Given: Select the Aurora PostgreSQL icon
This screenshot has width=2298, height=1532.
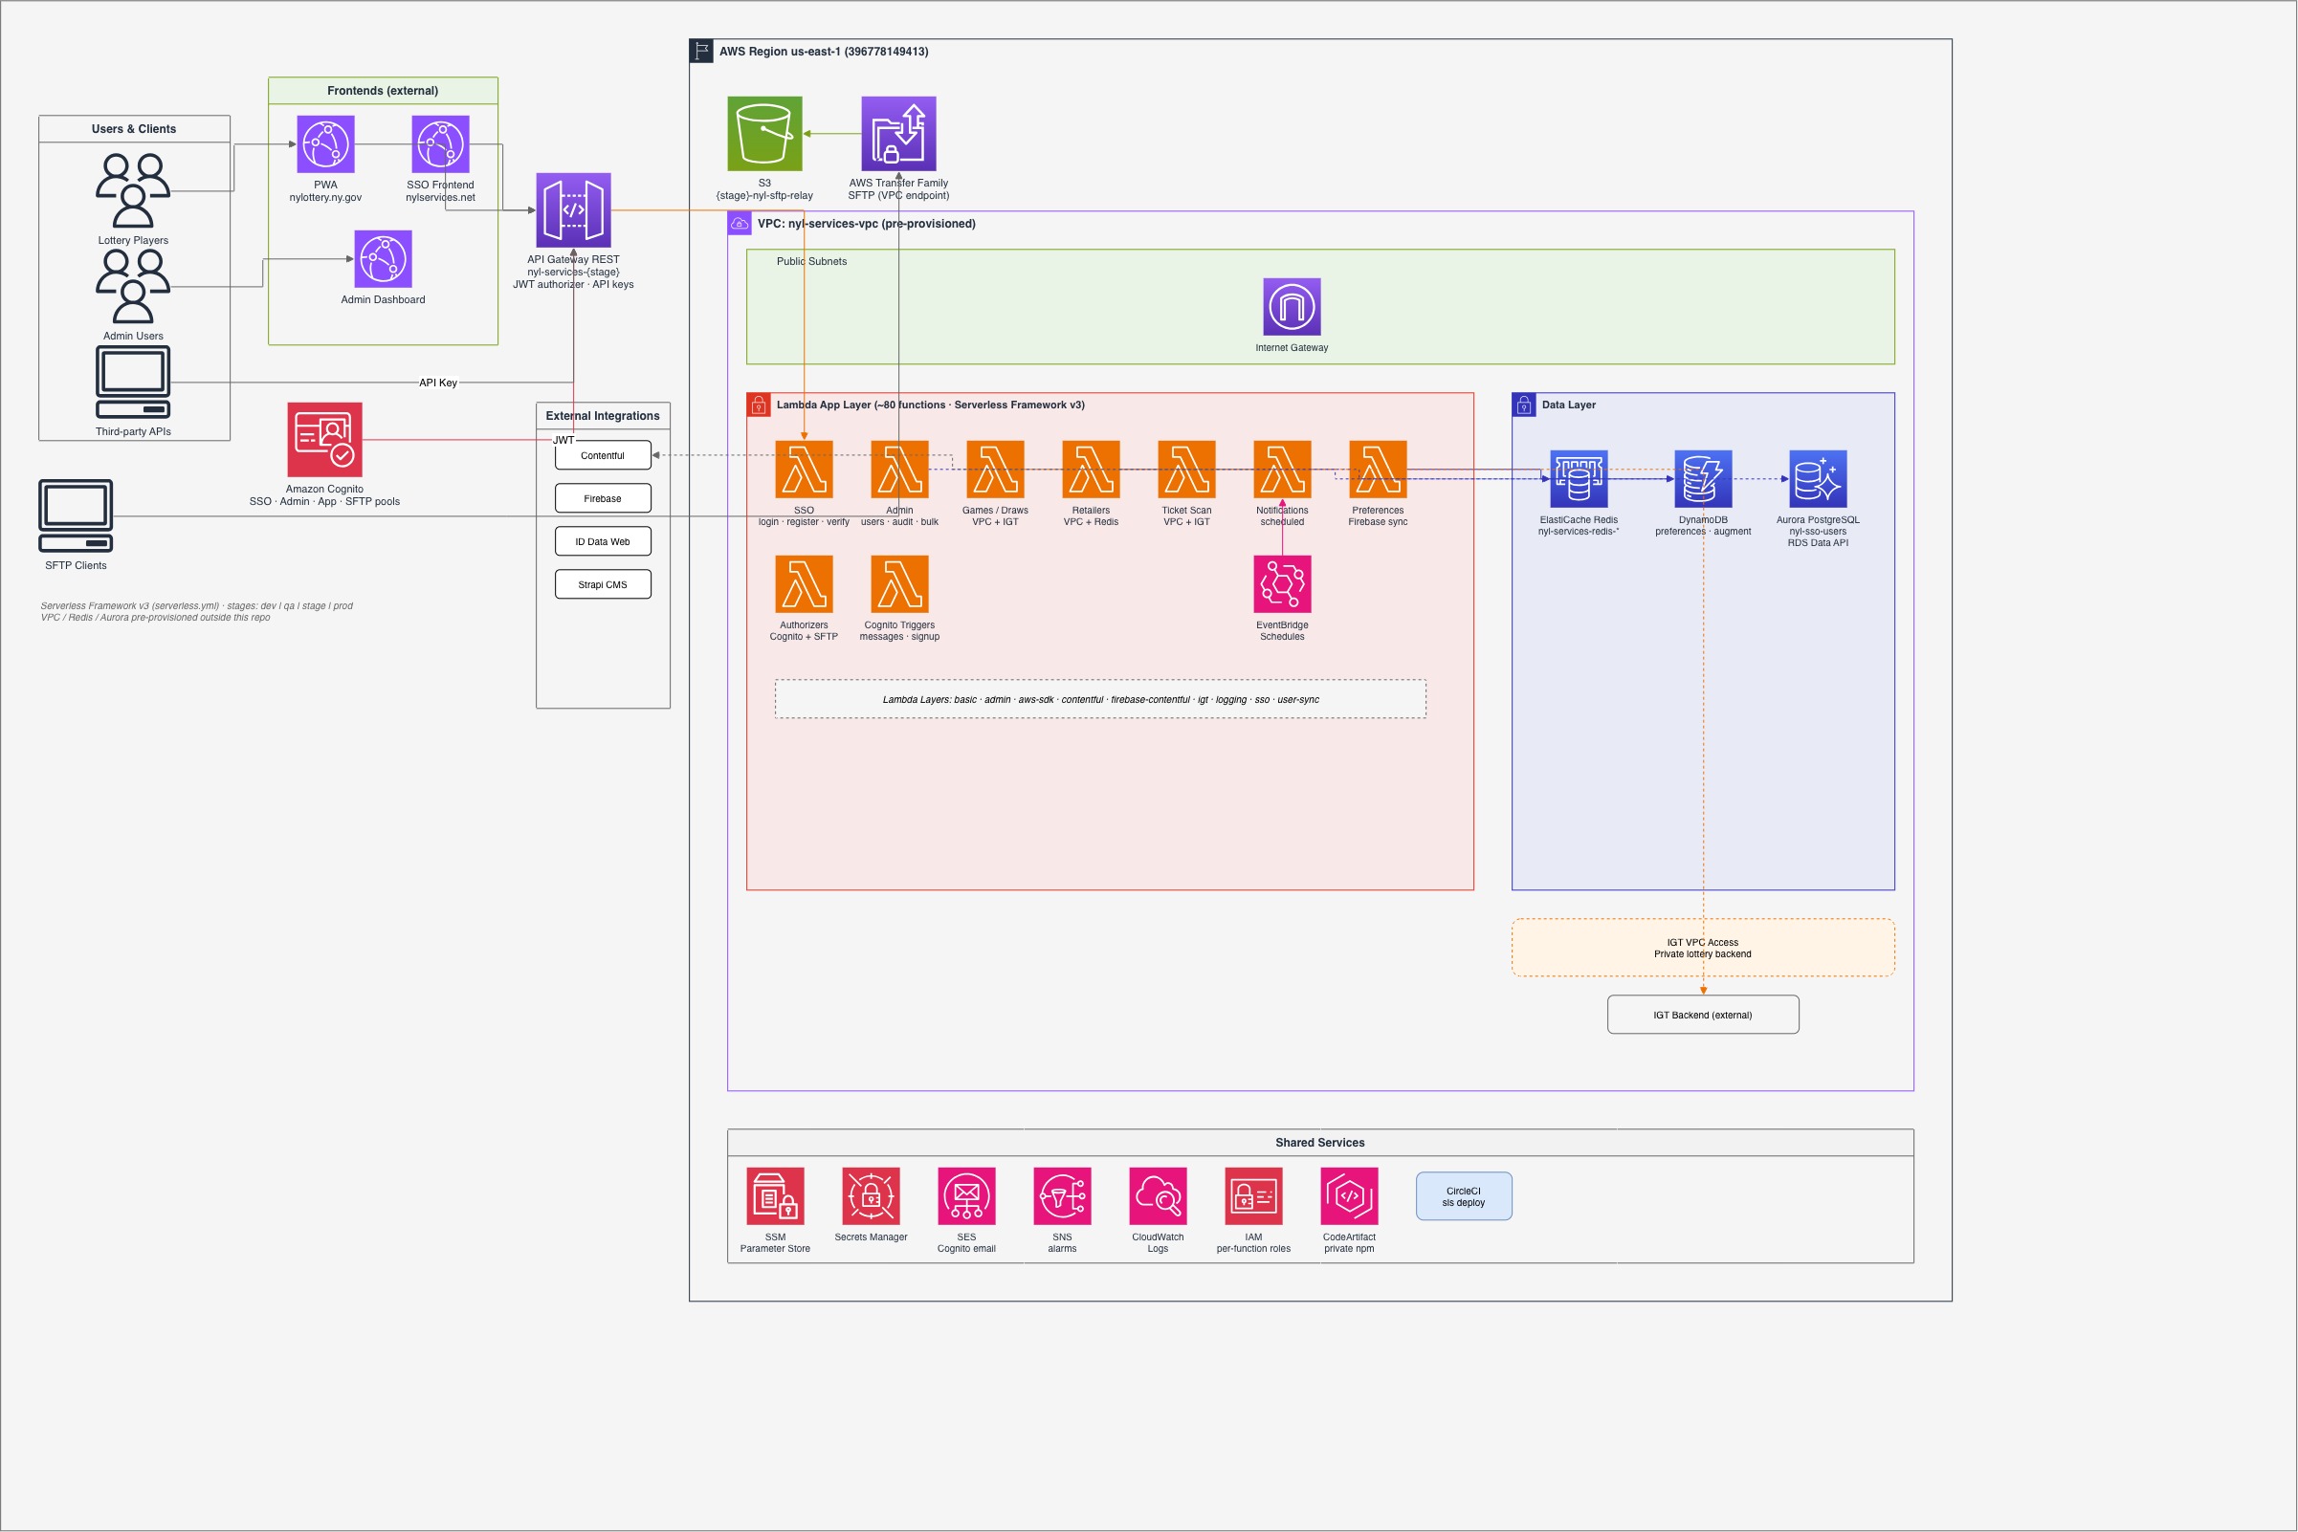Looking at the screenshot, I should tap(1818, 479).
